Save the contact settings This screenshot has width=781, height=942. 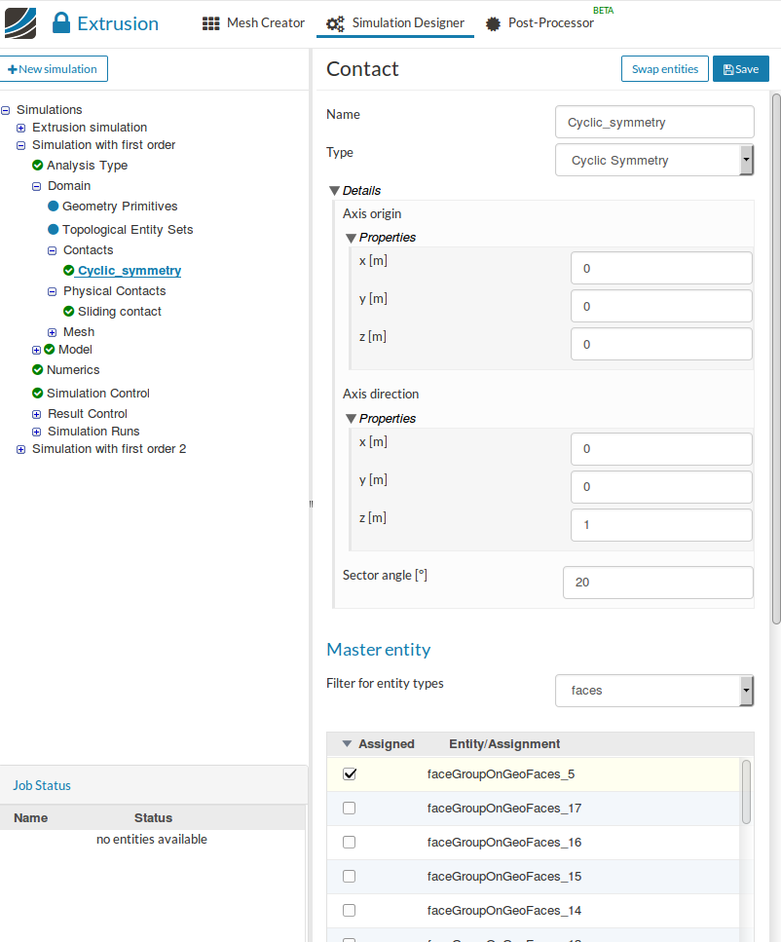[741, 69]
